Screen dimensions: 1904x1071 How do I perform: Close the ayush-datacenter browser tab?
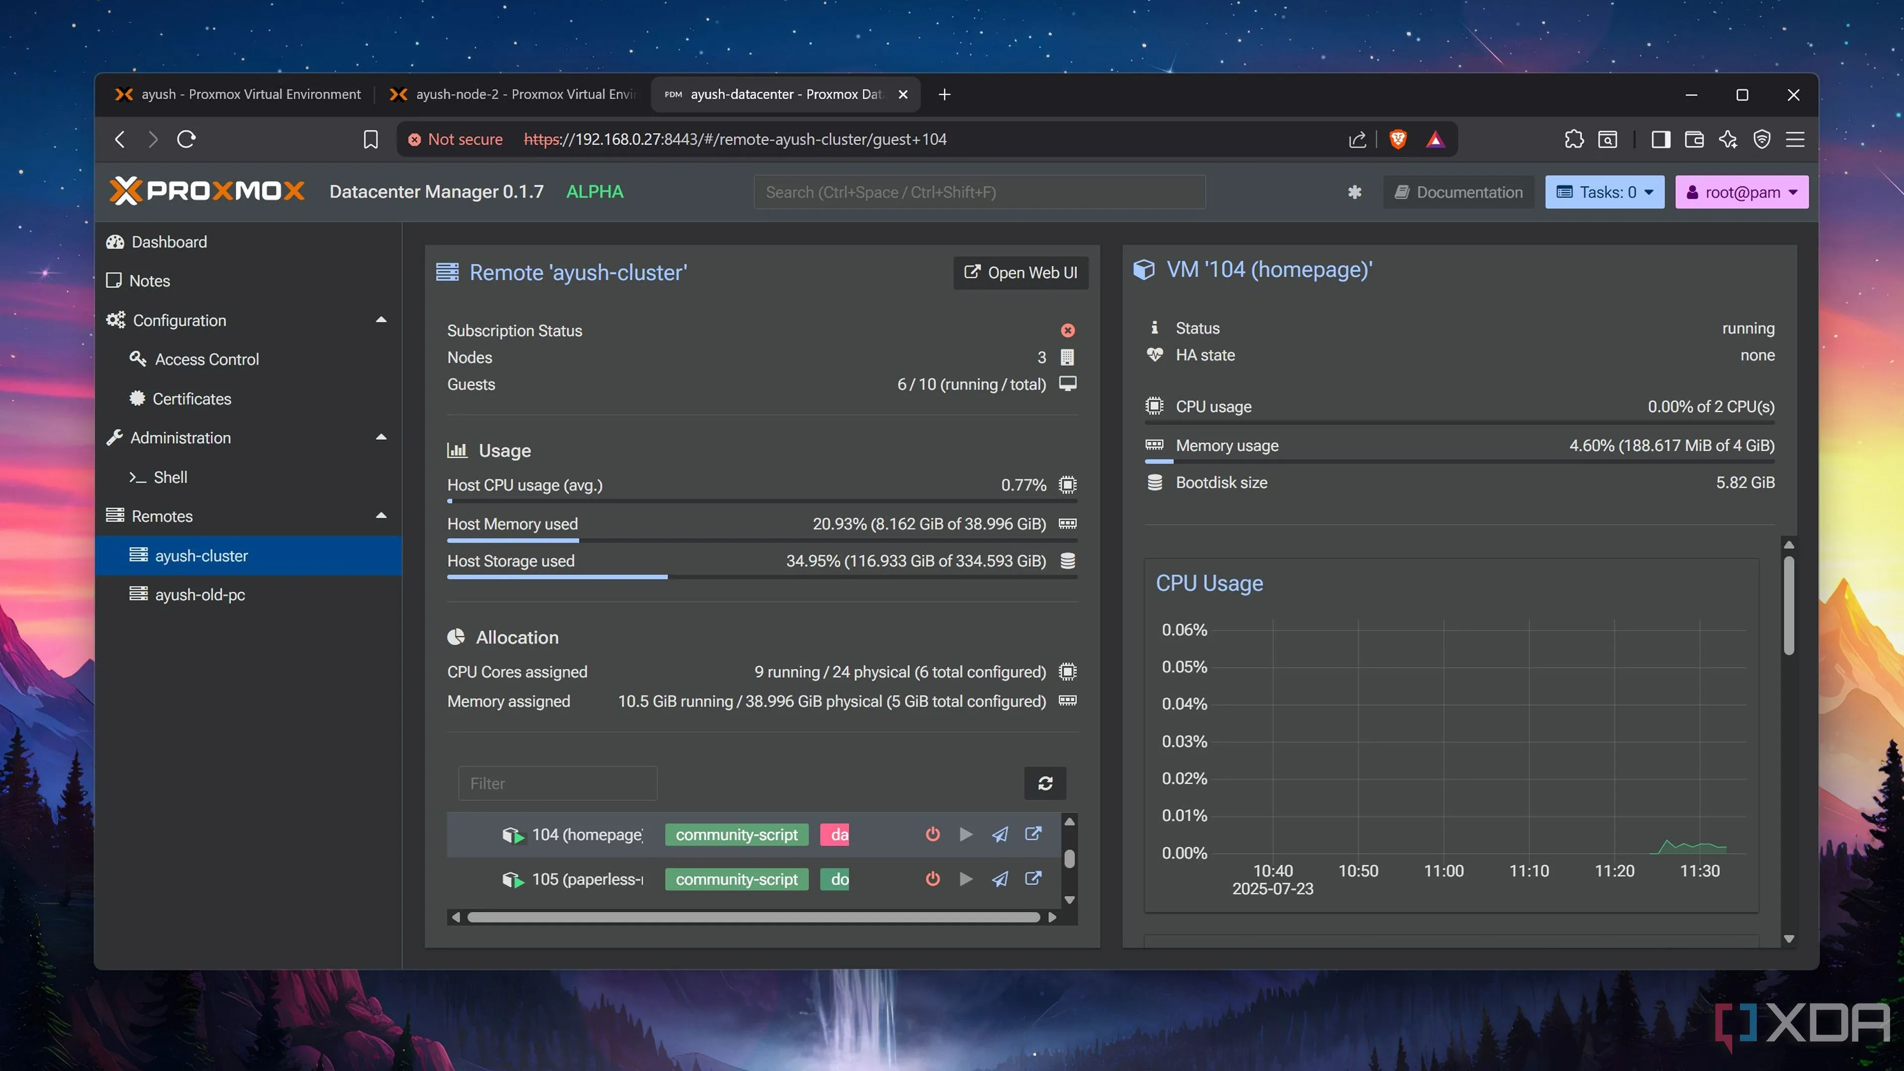click(903, 95)
